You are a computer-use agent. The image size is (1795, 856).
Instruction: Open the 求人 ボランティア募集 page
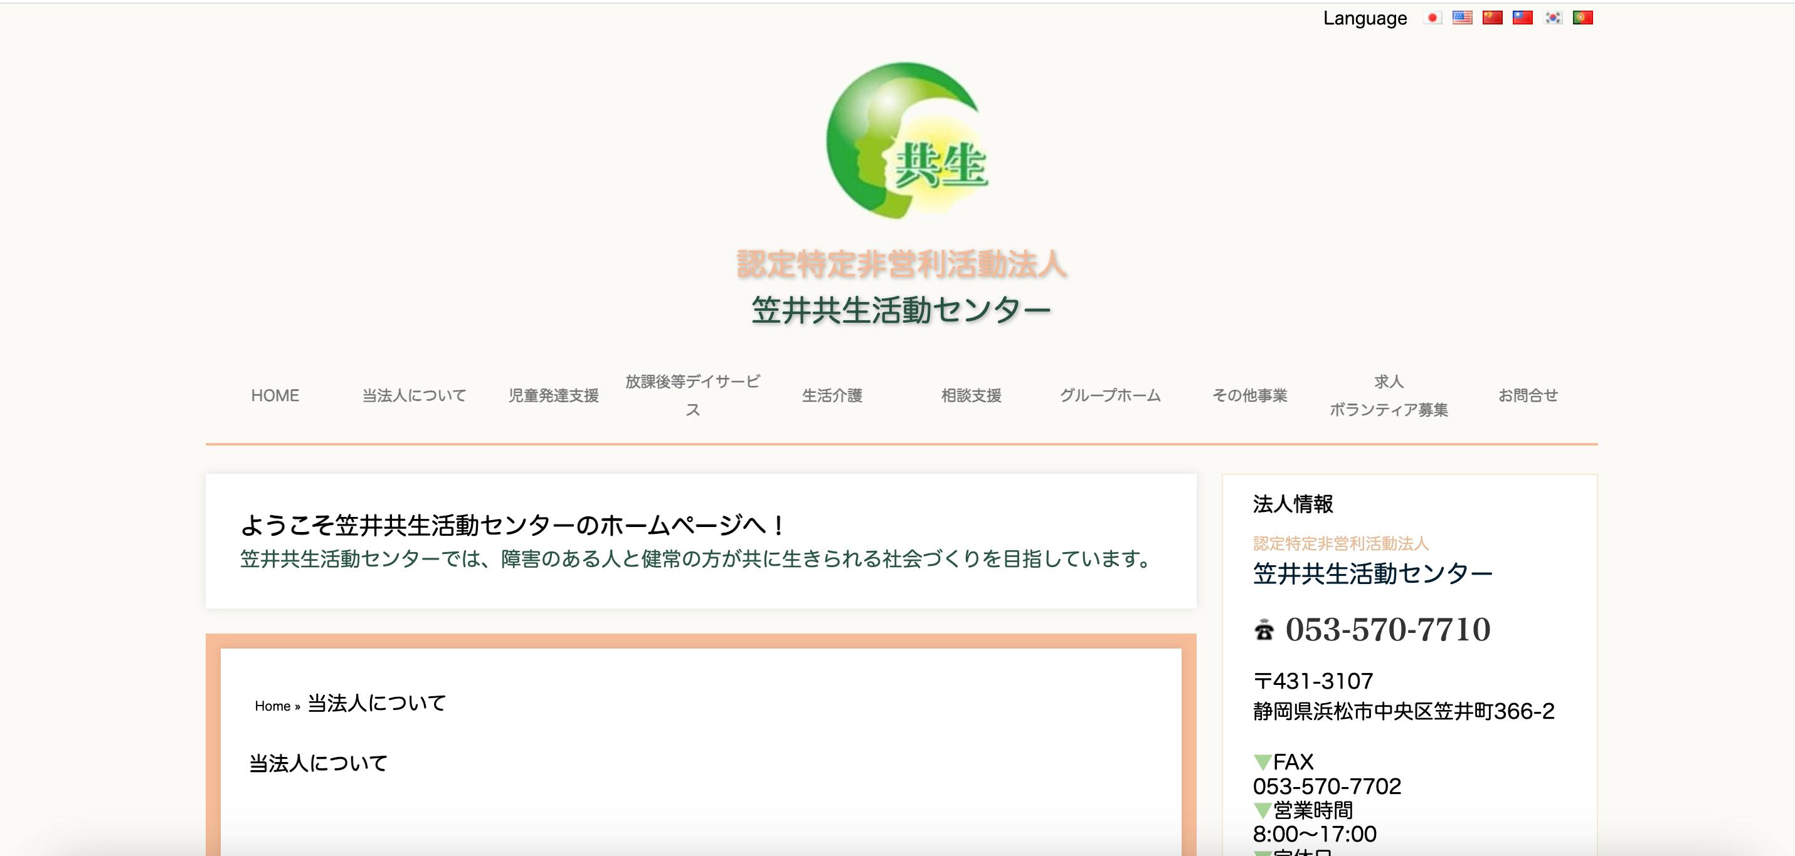click(x=1388, y=395)
